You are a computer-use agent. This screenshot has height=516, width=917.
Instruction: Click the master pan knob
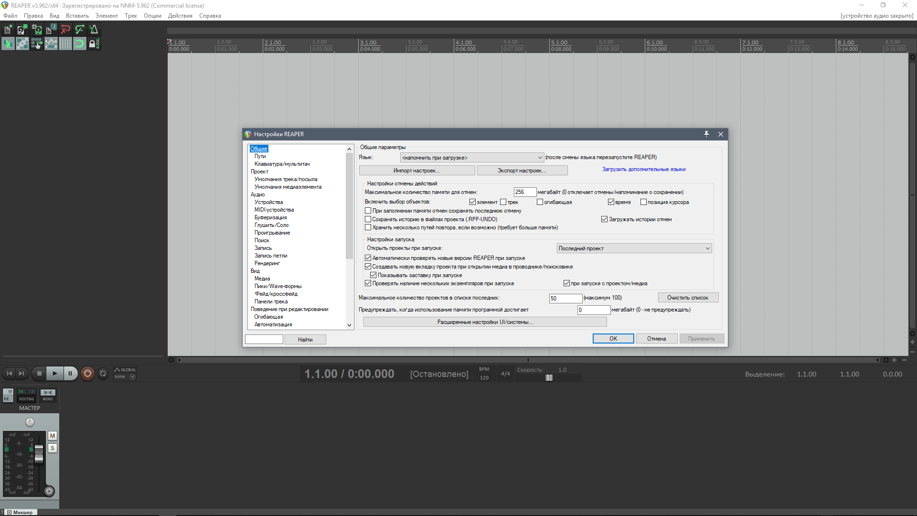pyautogui.click(x=30, y=422)
